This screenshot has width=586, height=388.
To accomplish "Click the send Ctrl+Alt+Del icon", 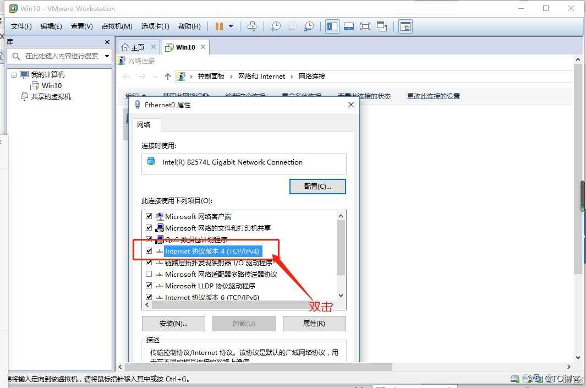I will pos(252,26).
